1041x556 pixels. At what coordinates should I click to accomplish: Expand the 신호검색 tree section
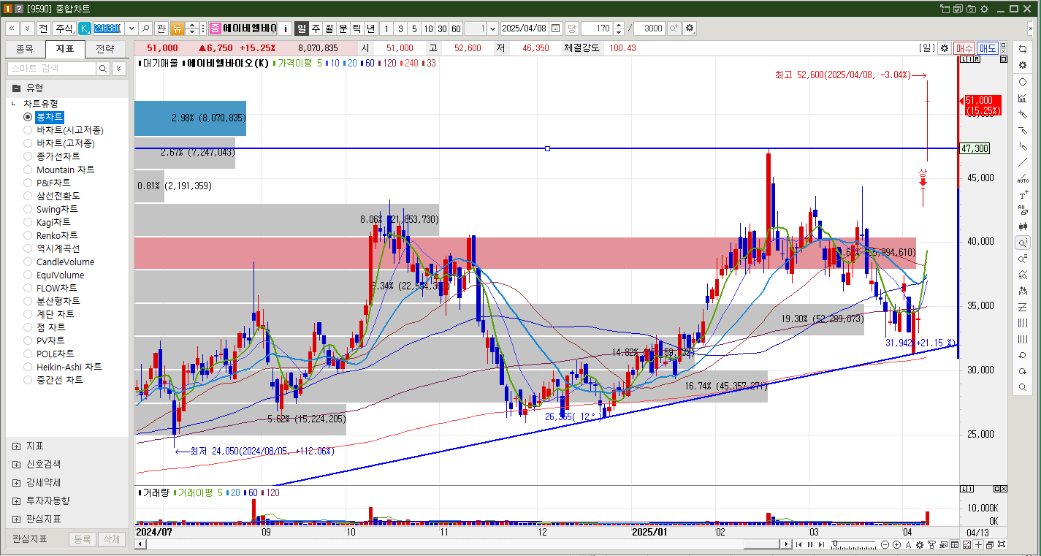click(x=16, y=465)
